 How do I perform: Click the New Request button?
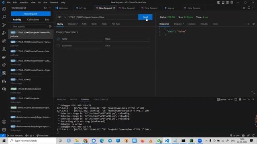(x=31, y=14)
